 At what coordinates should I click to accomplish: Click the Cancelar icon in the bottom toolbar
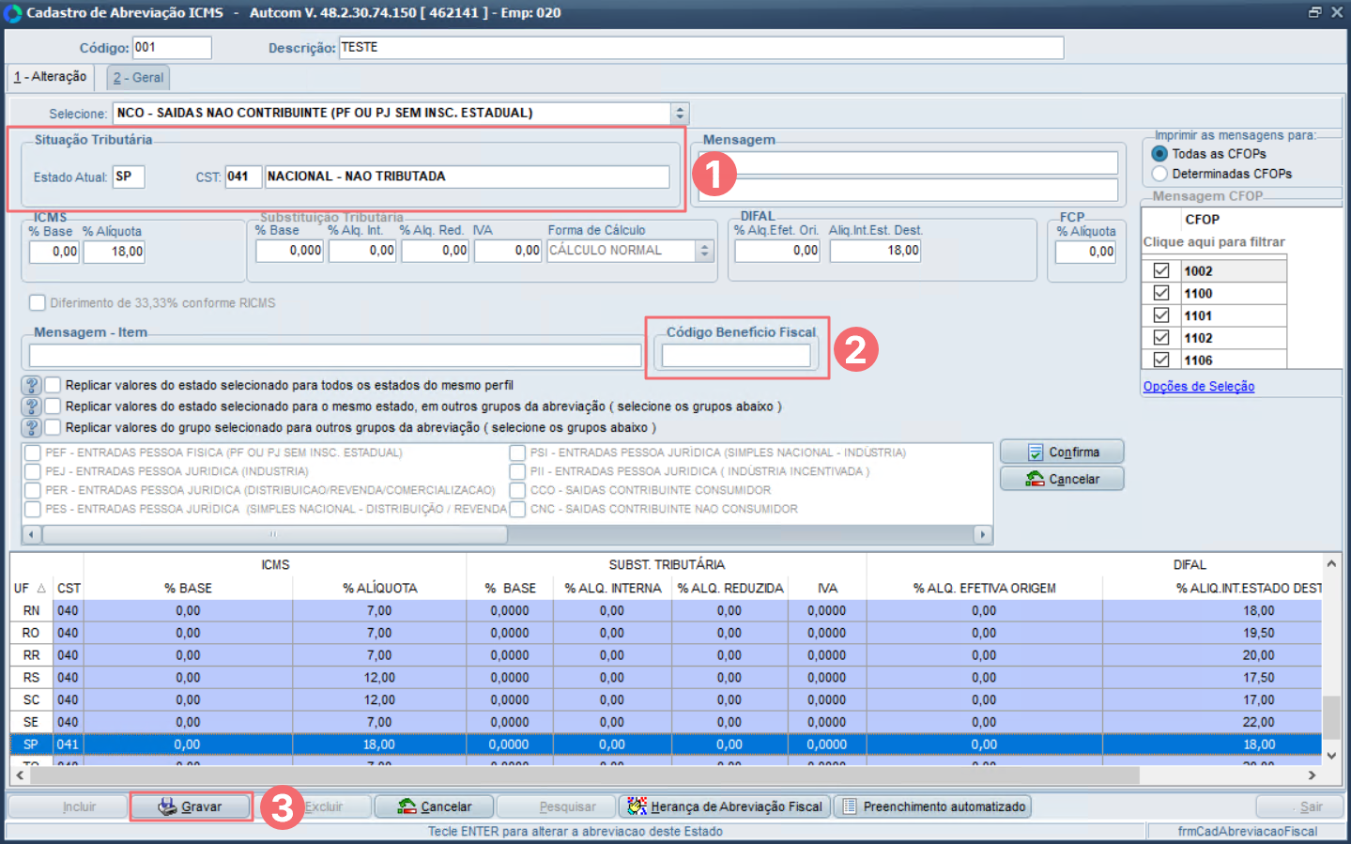(407, 806)
